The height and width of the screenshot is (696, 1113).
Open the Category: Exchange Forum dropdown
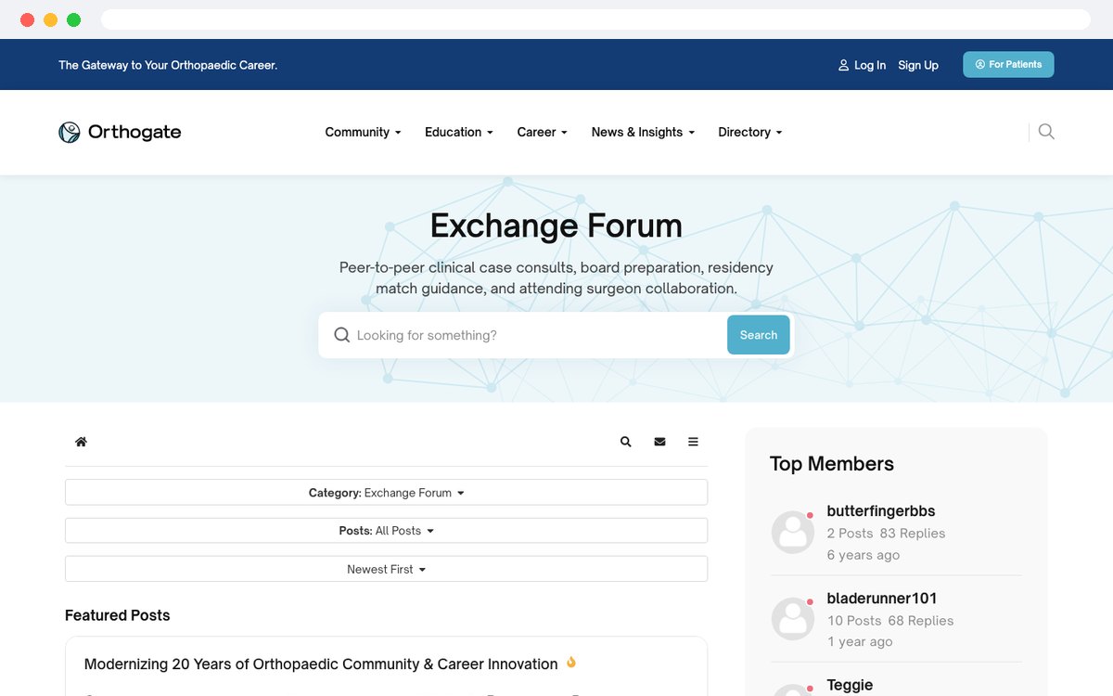386,493
